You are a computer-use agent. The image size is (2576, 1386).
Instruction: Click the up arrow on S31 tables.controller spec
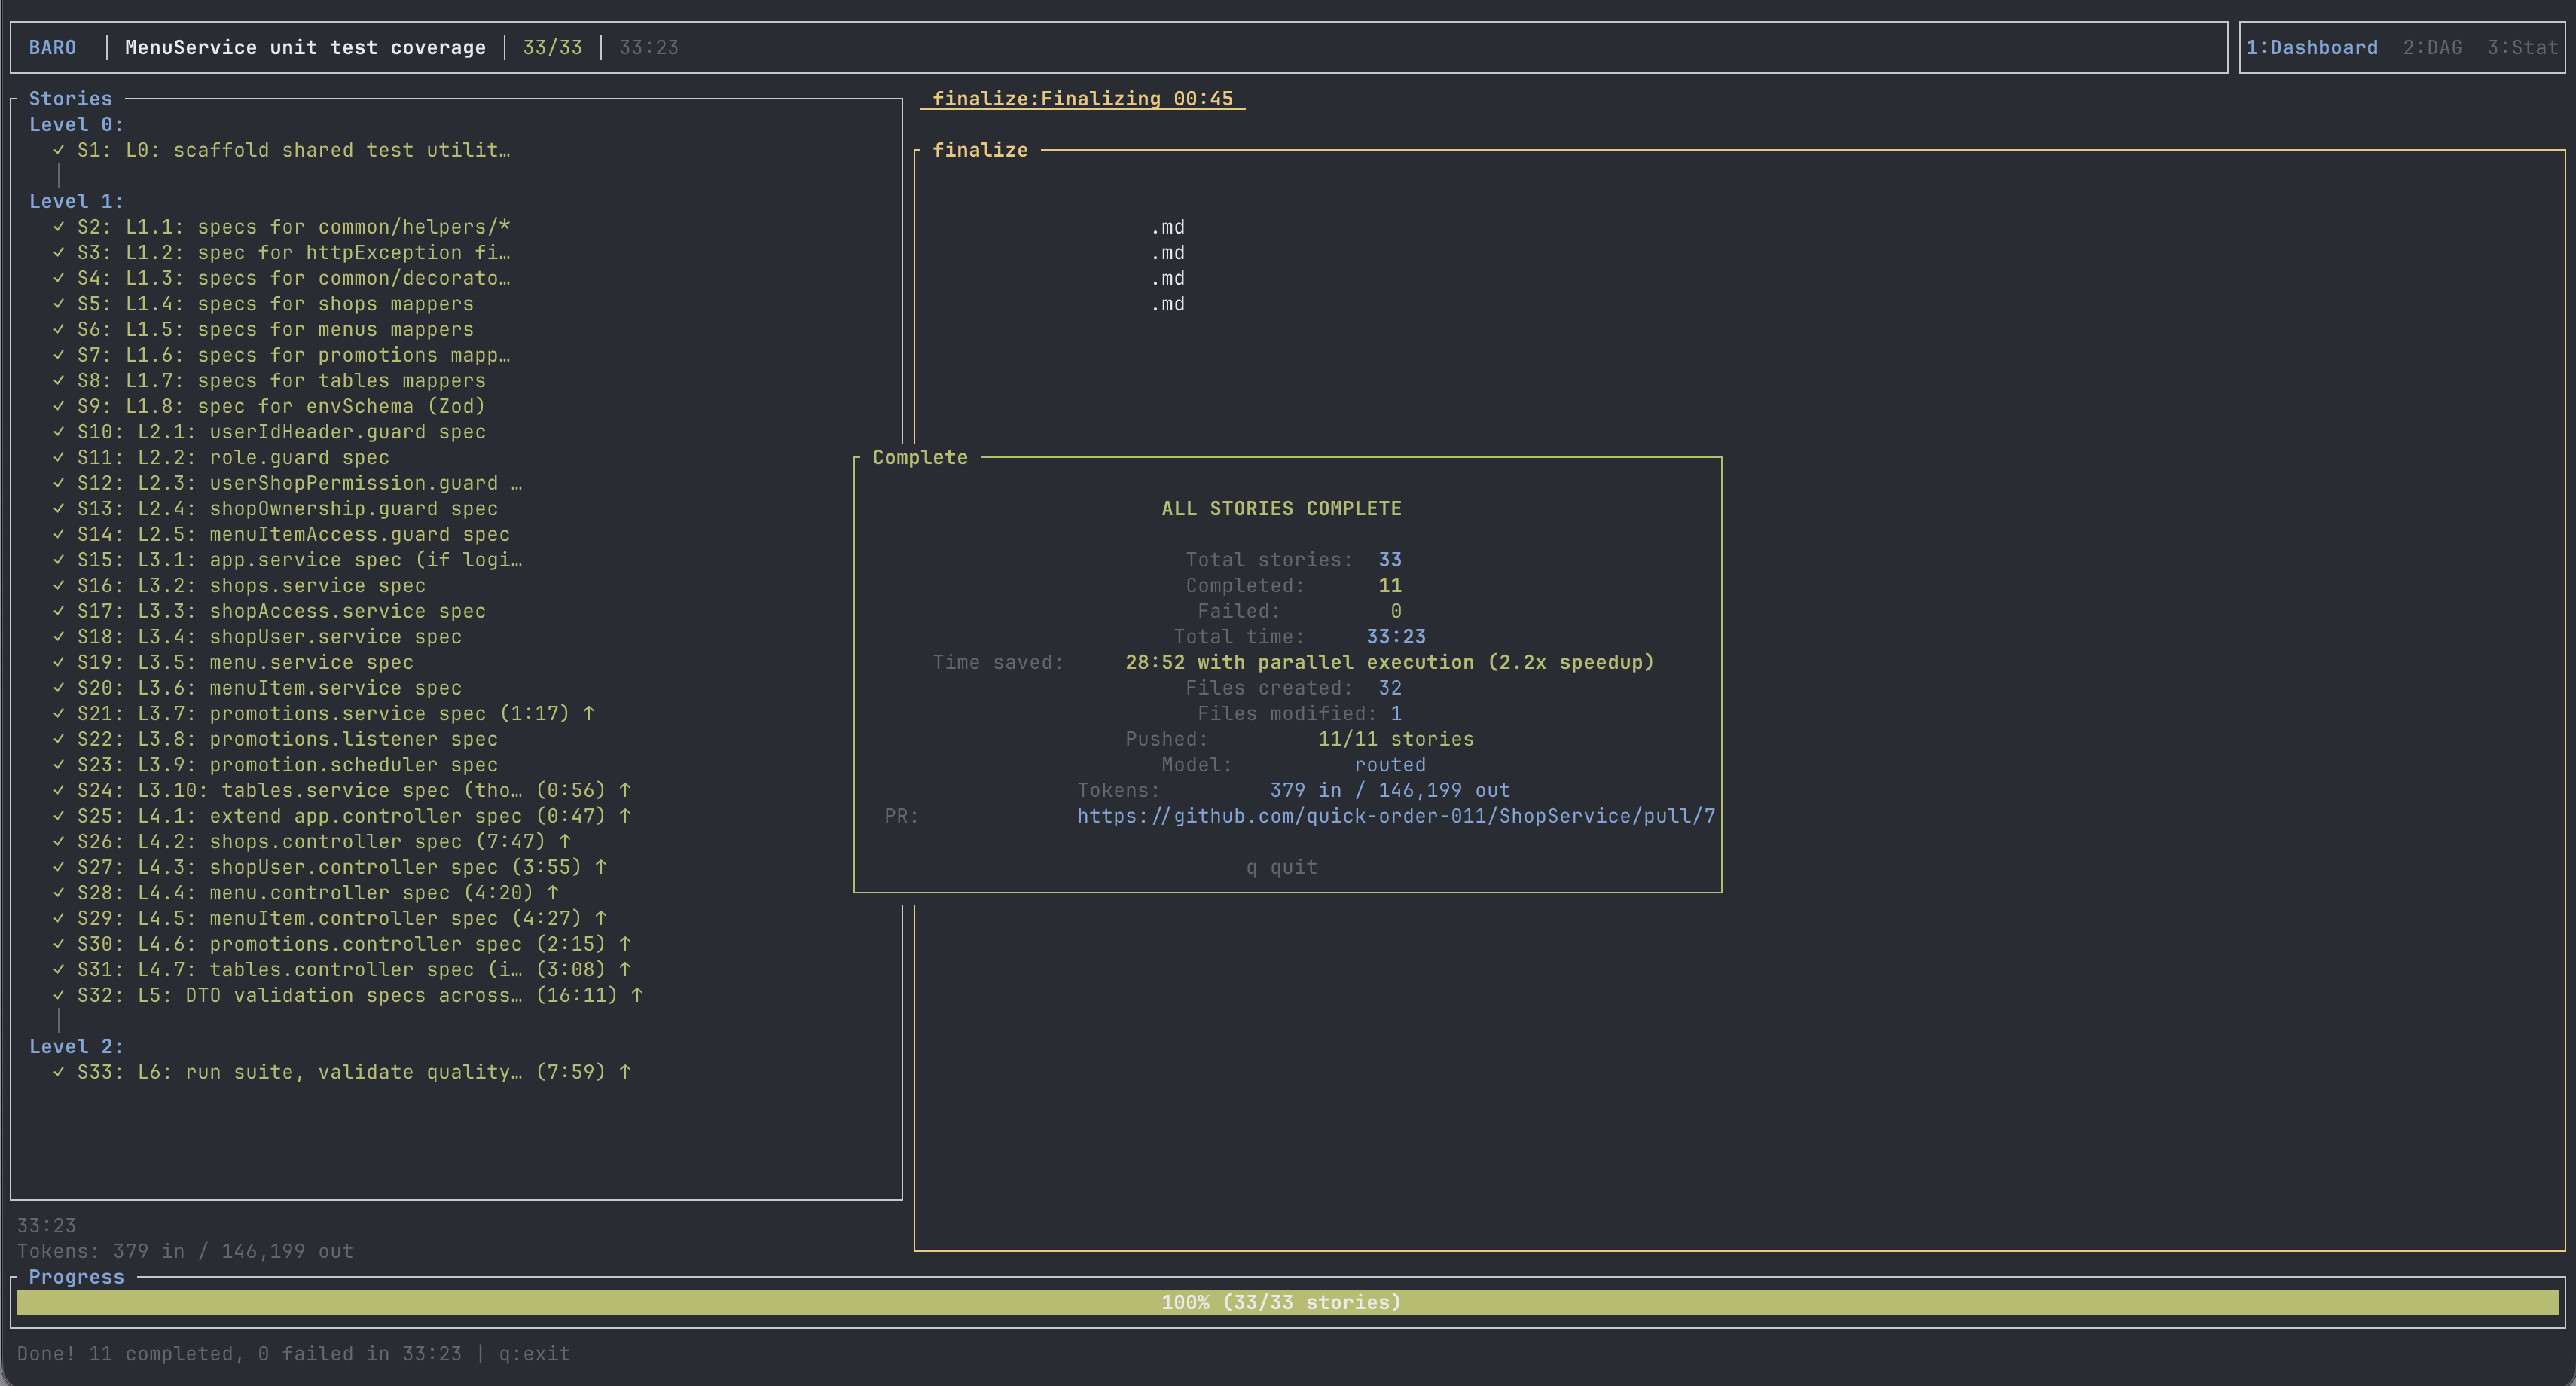pyautogui.click(x=625, y=969)
